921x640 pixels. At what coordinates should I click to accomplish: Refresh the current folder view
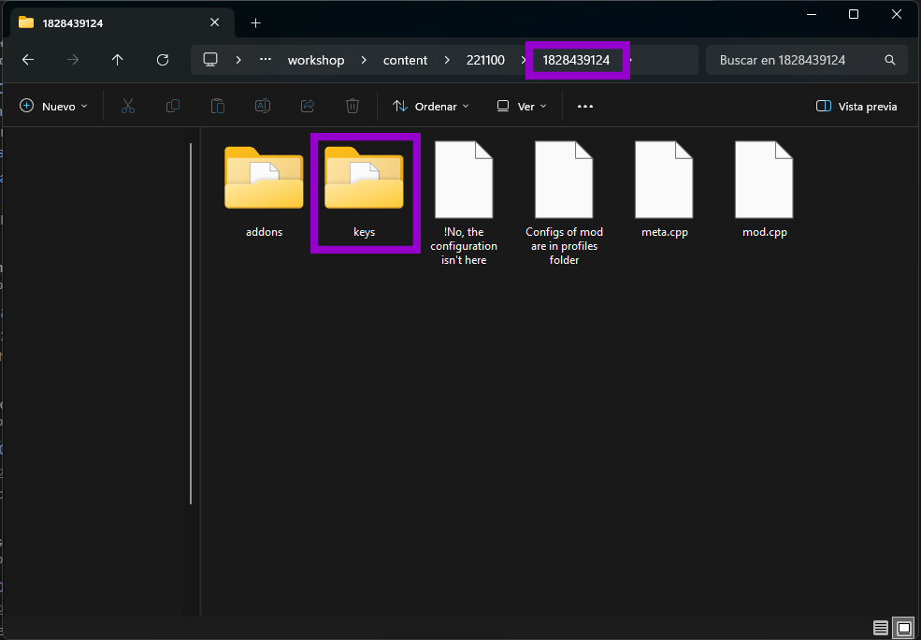[x=163, y=60]
